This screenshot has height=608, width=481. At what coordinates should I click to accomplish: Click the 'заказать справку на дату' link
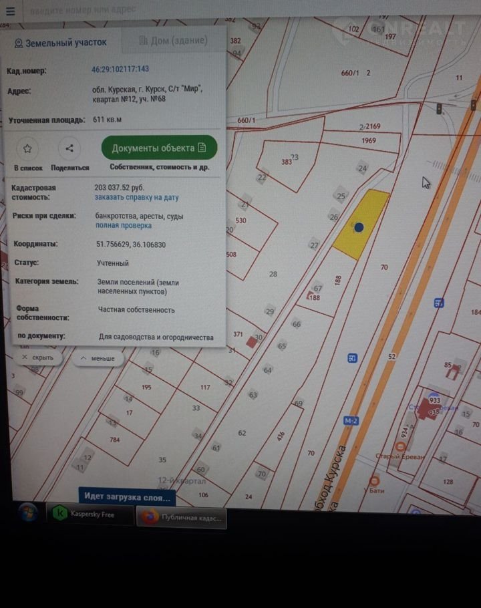(x=136, y=198)
